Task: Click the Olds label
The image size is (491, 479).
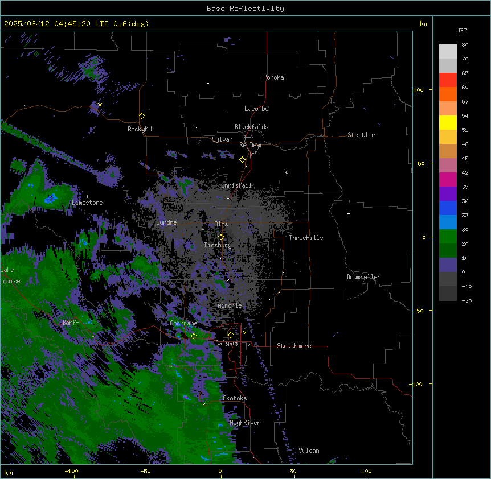Action: click(x=221, y=224)
